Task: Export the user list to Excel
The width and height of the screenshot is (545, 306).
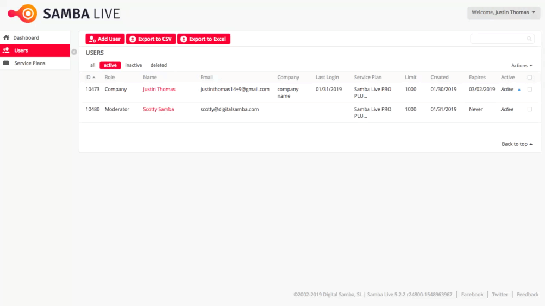Action: (x=204, y=39)
